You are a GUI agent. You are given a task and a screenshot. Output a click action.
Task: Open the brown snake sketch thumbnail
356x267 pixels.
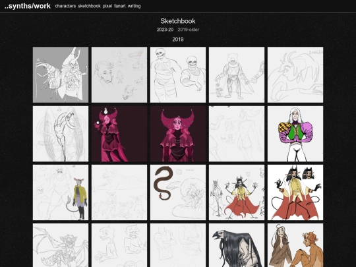[178, 193]
